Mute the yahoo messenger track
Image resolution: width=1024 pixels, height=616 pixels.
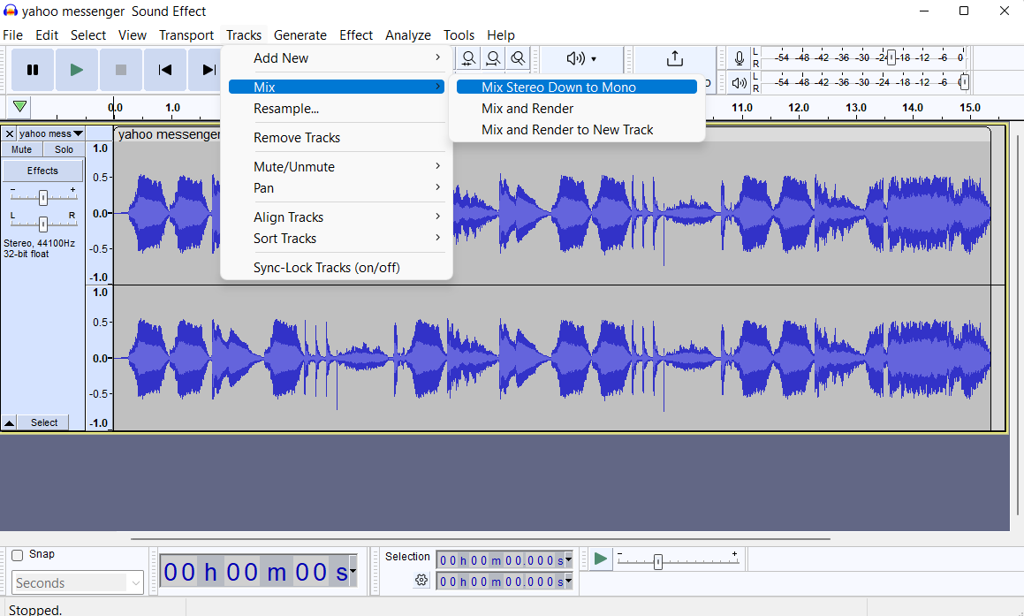21,149
